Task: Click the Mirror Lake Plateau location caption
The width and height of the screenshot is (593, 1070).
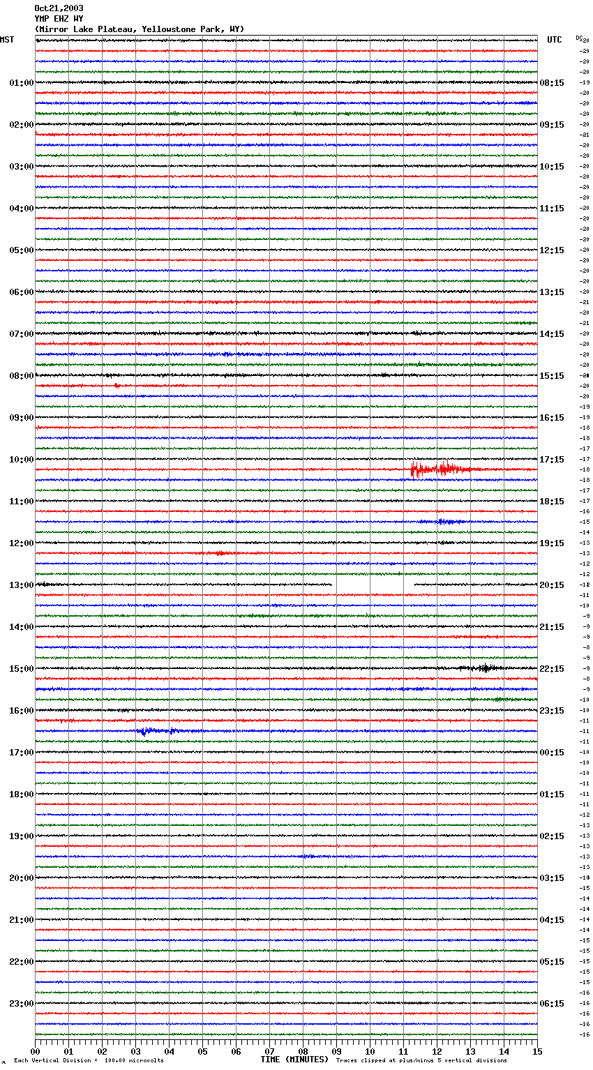Action: point(140,29)
